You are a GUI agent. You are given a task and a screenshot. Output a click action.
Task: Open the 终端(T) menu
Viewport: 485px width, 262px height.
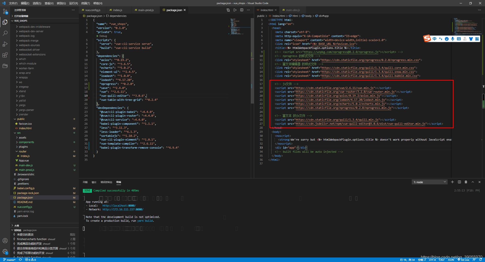(86, 3)
